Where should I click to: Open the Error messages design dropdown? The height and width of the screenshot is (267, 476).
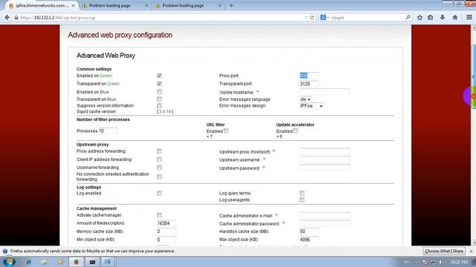[x=312, y=106]
